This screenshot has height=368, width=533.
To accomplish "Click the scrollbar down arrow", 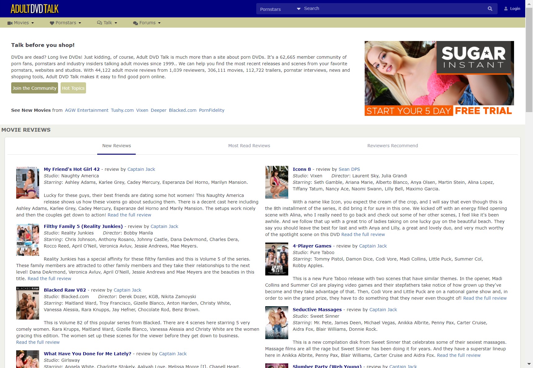I will (x=529, y=364).
